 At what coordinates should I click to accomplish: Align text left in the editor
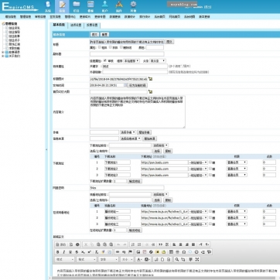(x=174, y=244)
